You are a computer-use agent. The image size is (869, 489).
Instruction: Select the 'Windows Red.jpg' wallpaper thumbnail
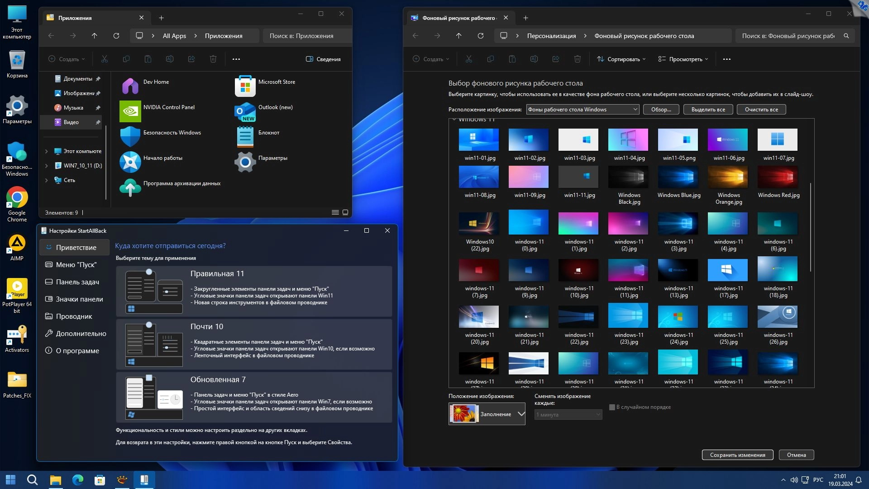(777, 177)
